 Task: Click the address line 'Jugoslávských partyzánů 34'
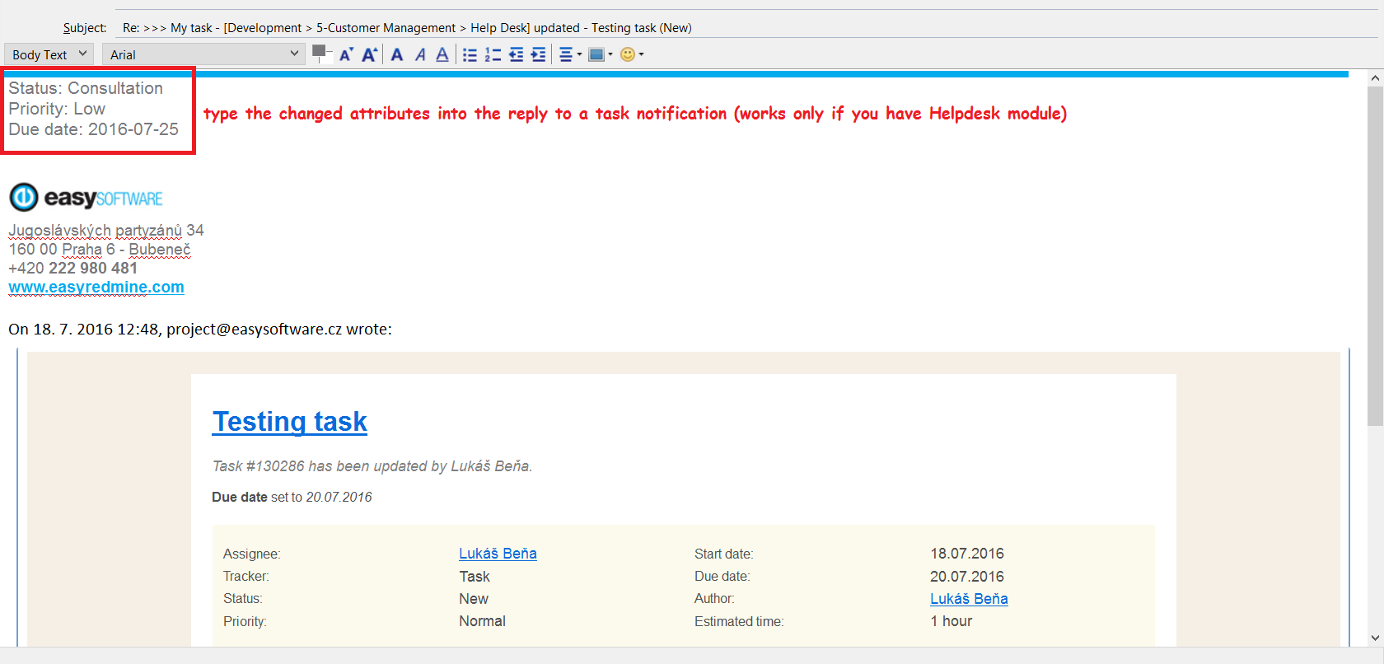click(x=106, y=230)
